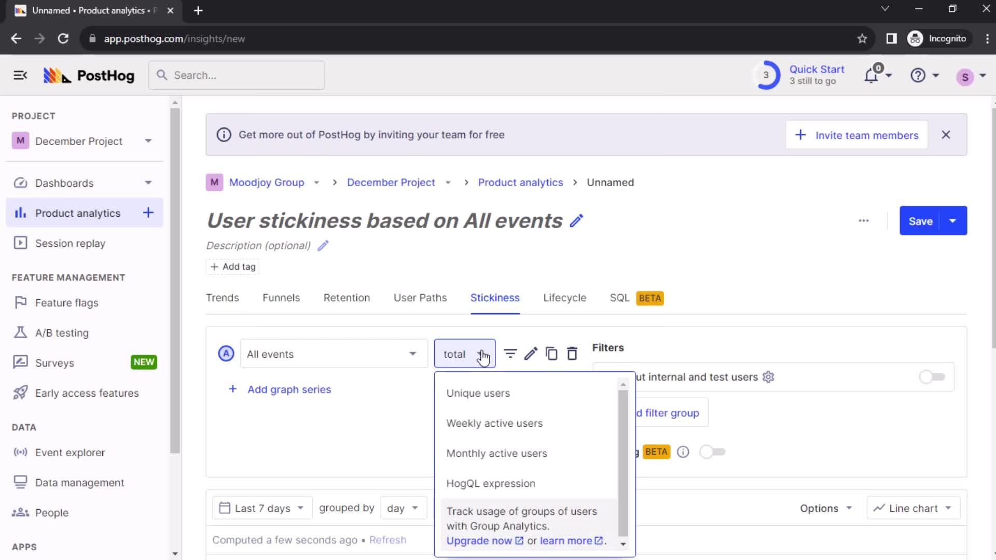Click the Feature flags sidebar icon

(x=20, y=303)
